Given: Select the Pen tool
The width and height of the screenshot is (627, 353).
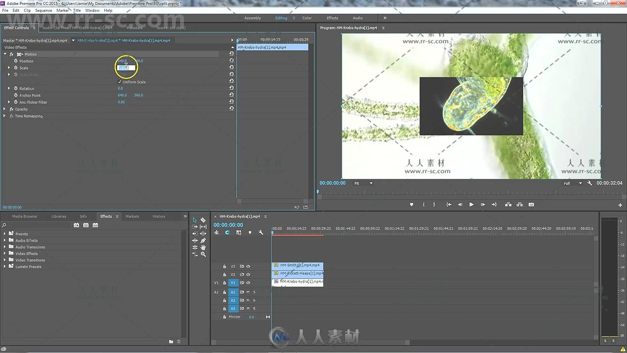Looking at the screenshot, I should [203, 241].
